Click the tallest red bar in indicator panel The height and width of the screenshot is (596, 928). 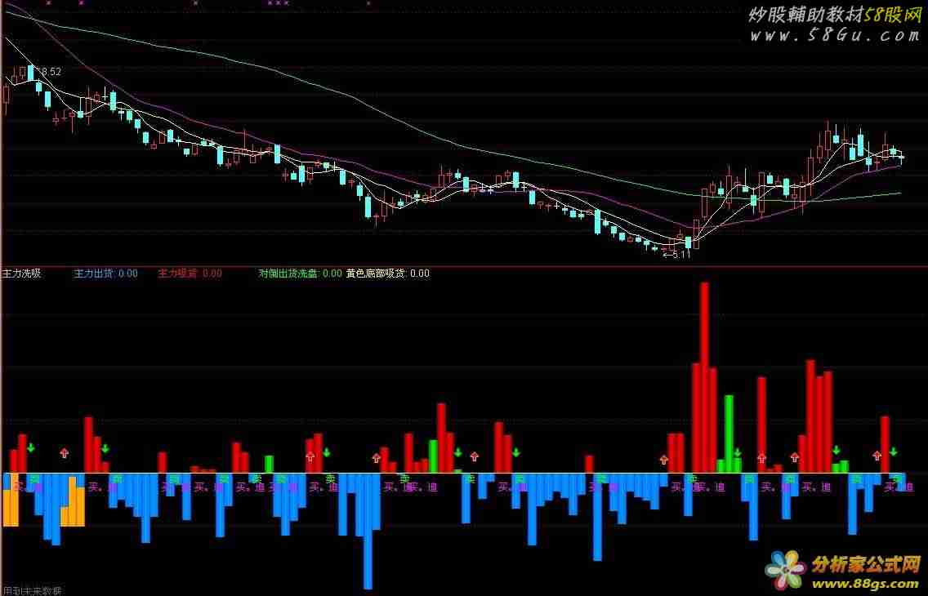[x=704, y=377]
